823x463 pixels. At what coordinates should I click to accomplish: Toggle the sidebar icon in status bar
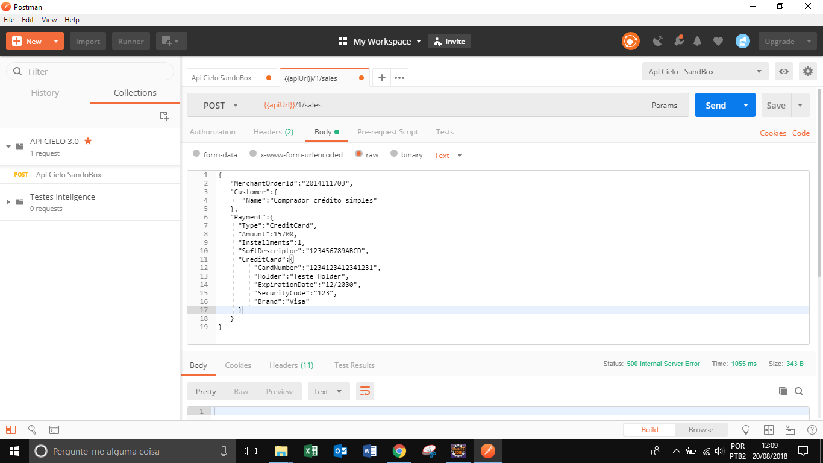pos(11,430)
